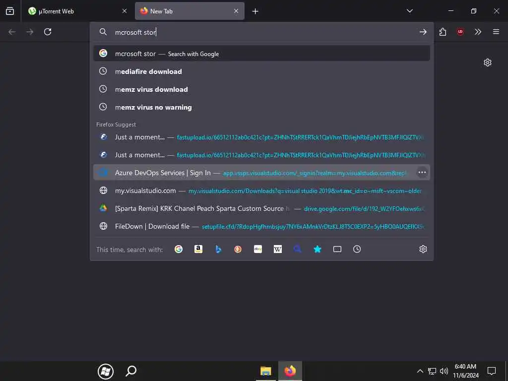Search this time with DuckDuckGo icon
The image size is (508, 381).
pyautogui.click(x=238, y=249)
